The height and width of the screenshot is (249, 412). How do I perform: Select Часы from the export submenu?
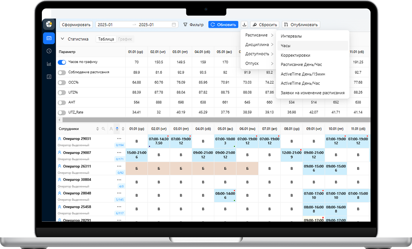tap(286, 46)
